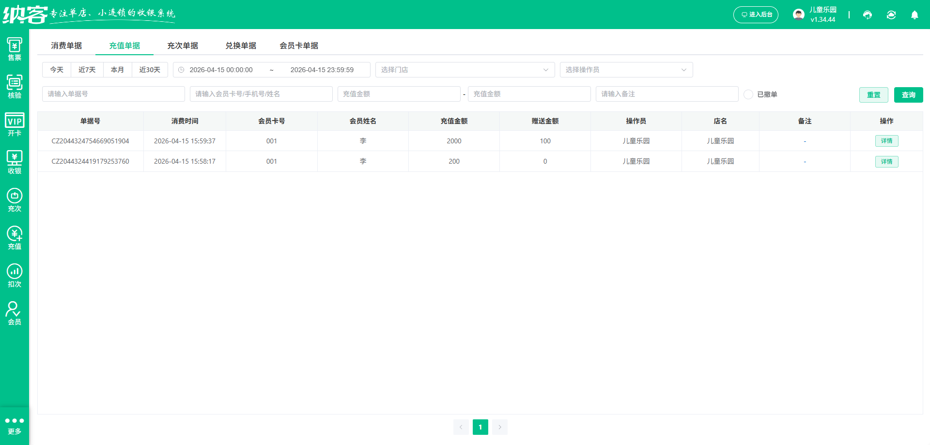Screen dimensions: 930x445
Task: Click the 查询 search button
Action: pos(908,94)
